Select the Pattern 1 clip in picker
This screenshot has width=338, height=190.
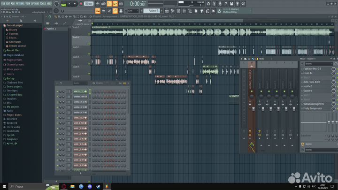pyautogui.click(x=51, y=29)
